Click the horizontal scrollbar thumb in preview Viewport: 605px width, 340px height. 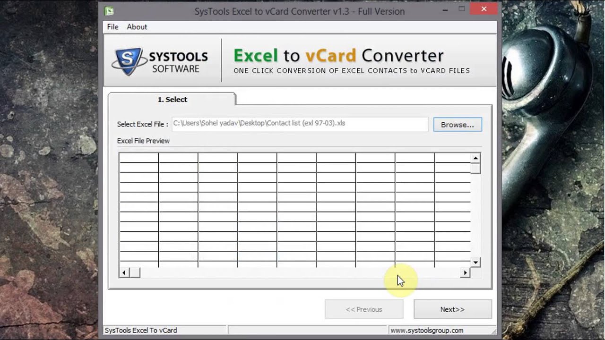[135, 272]
